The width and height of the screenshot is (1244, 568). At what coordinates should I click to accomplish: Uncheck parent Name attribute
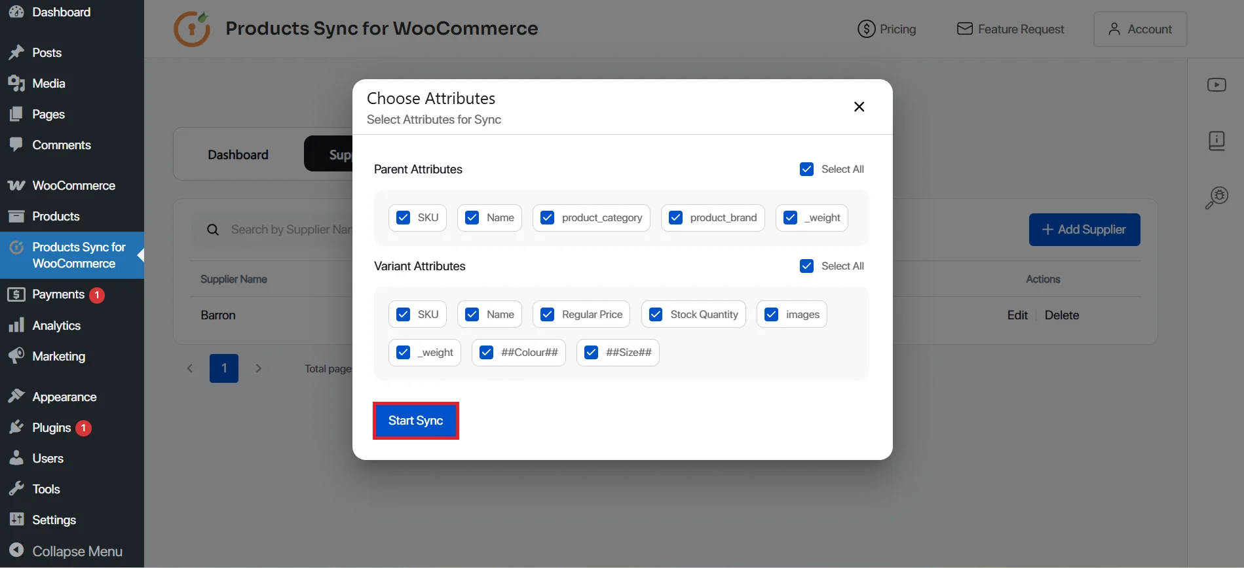tap(472, 218)
